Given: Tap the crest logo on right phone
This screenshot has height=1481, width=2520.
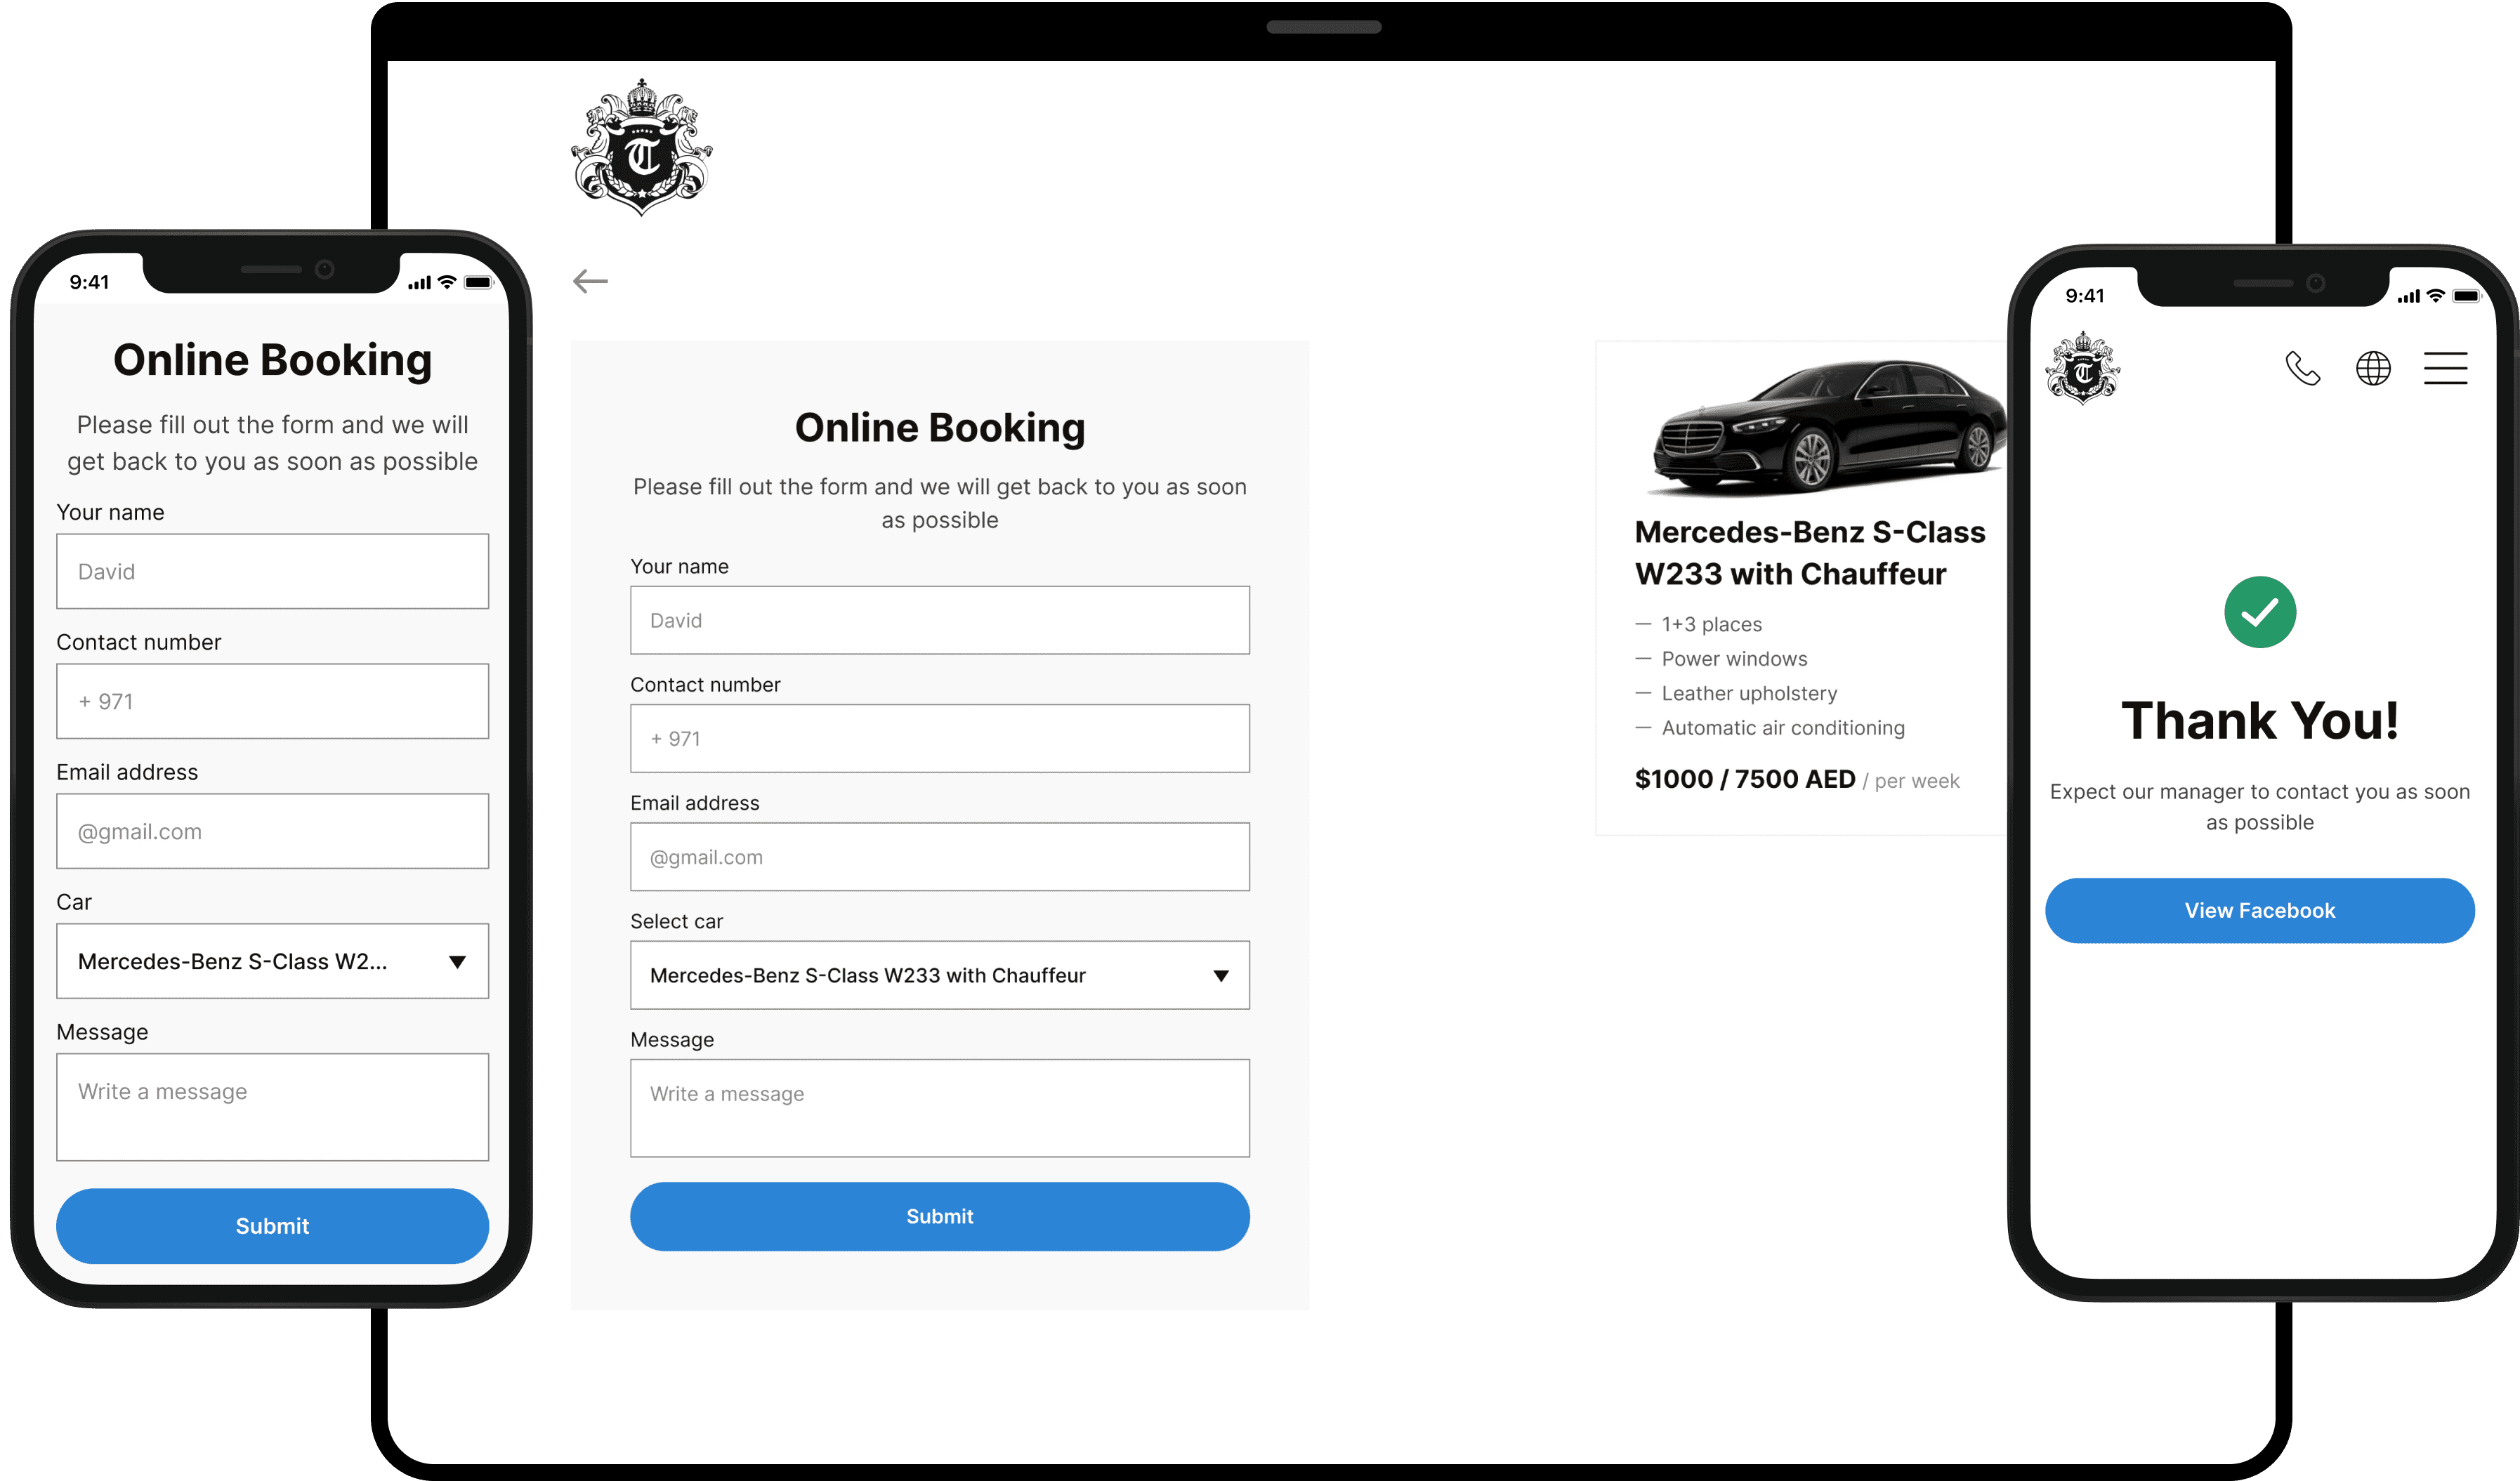Looking at the screenshot, I should pos(2083,368).
